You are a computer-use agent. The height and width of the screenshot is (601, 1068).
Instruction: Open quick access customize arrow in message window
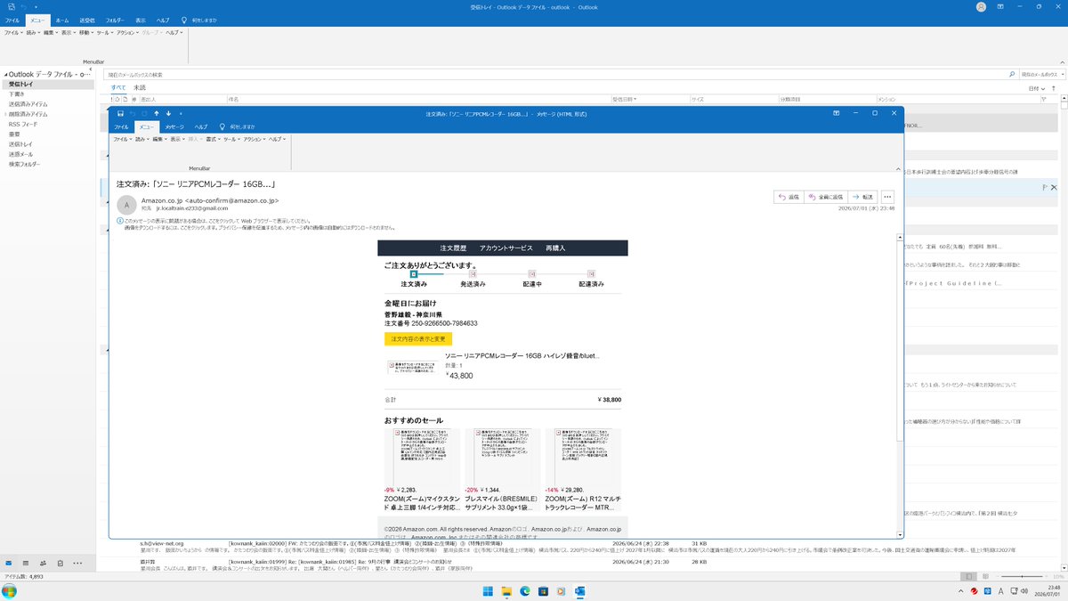pos(181,114)
